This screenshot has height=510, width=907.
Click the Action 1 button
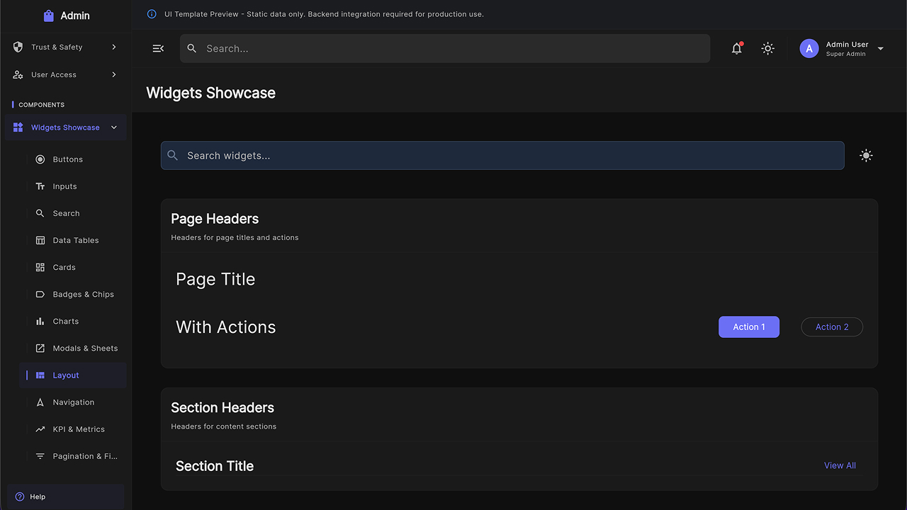[749, 327]
